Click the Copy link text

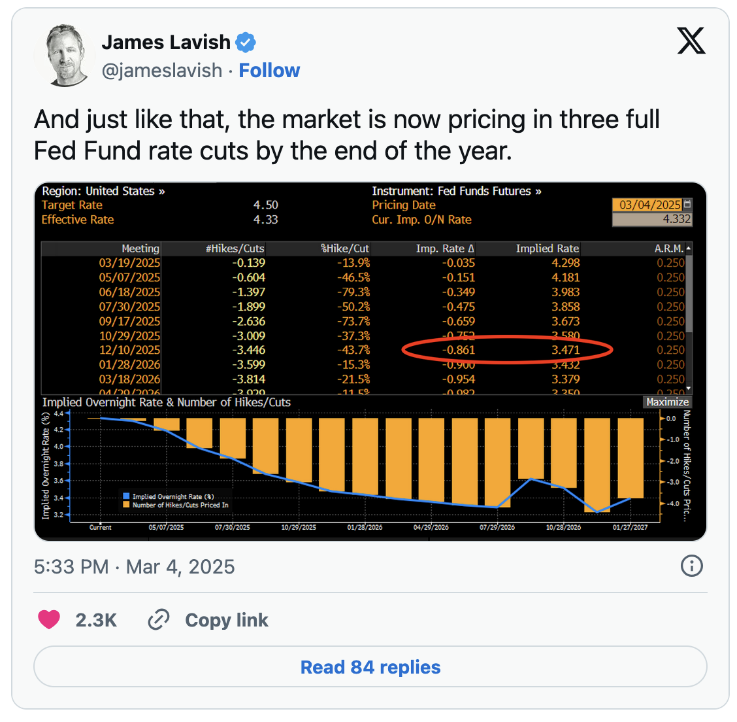click(x=227, y=620)
